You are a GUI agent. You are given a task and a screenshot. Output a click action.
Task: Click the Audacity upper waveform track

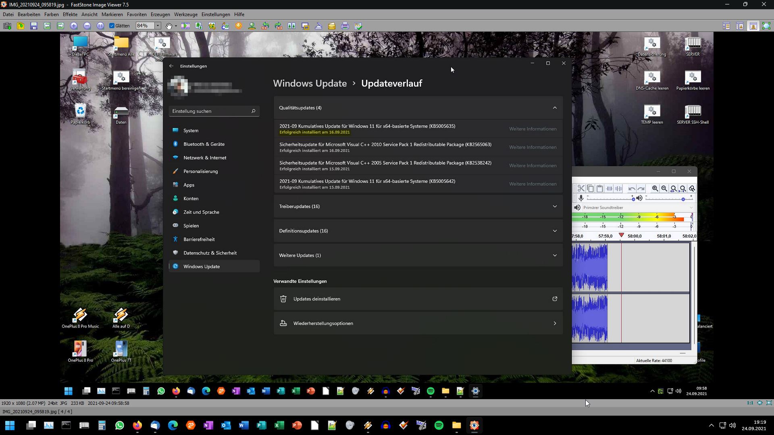click(630, 267)
